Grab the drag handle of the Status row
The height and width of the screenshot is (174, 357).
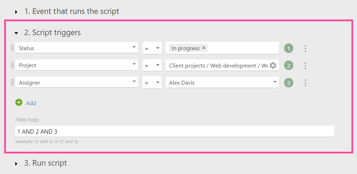tap(12, 48)
